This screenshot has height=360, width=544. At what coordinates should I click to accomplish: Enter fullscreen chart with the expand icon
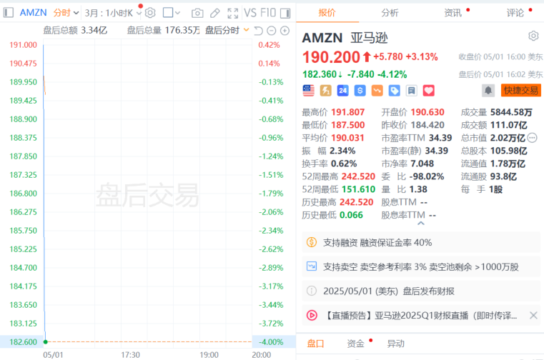pos(232,13)
